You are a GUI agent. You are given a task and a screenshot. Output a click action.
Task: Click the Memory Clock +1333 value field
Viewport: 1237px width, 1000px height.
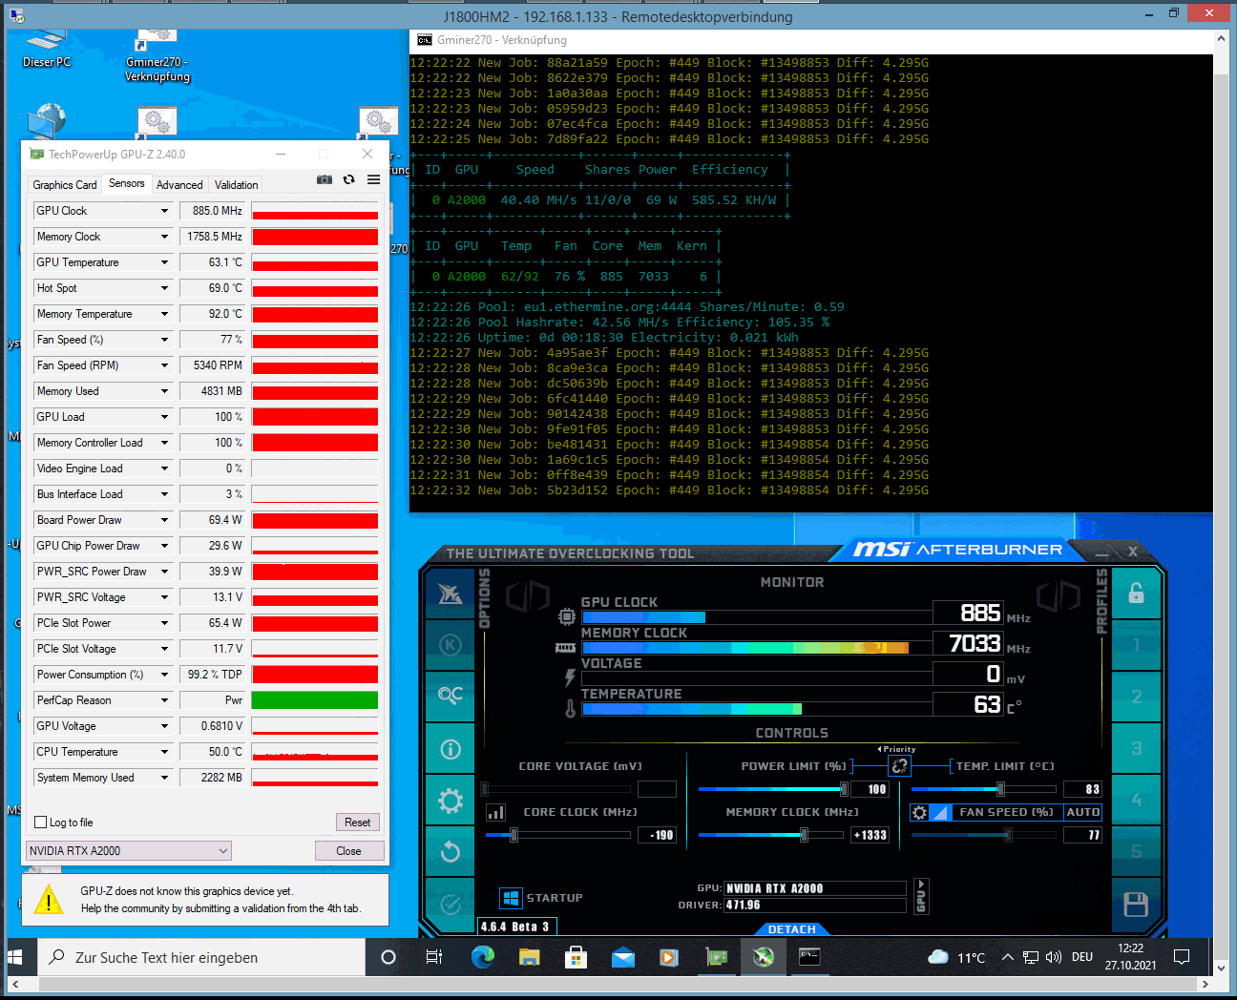[870, 835]
